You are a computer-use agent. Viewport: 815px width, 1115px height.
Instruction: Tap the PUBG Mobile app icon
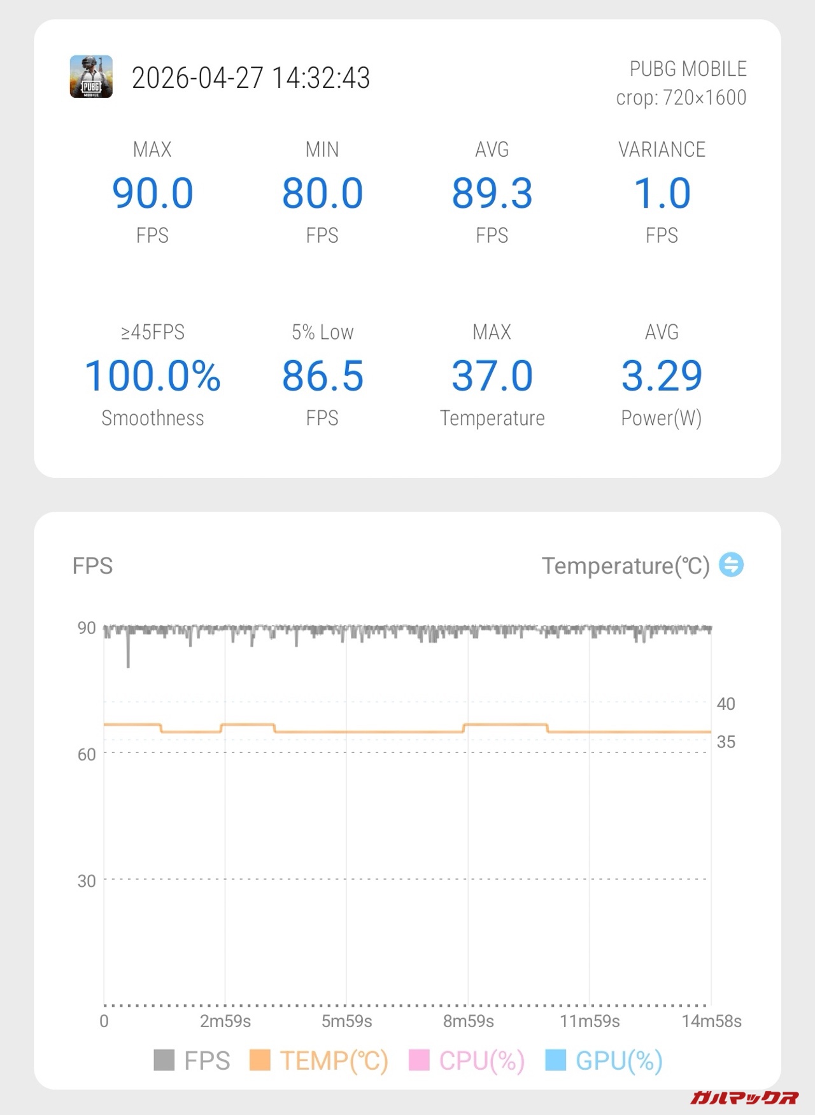pos(91,77)
